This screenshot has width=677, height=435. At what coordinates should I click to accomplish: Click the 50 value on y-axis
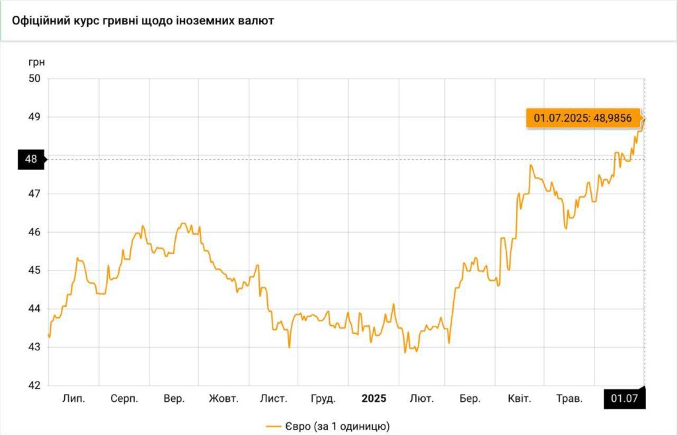click(x=34, y=79)
